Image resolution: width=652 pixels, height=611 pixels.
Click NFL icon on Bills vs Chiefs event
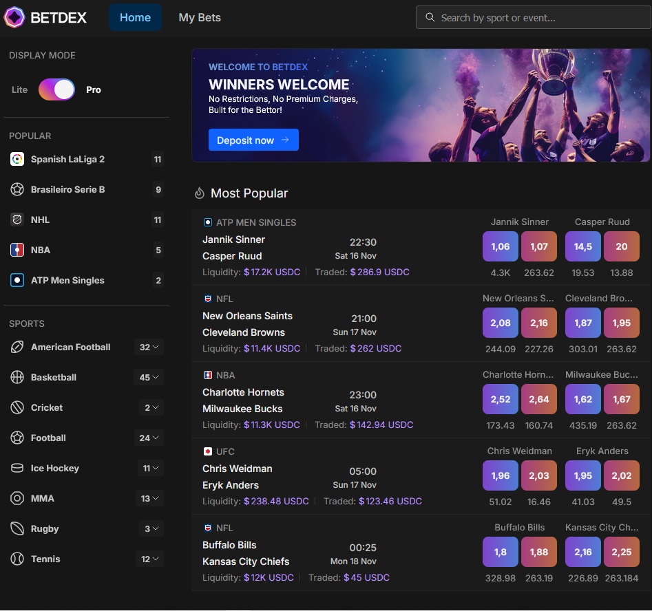pyautogui.click(x=207, y=528)
